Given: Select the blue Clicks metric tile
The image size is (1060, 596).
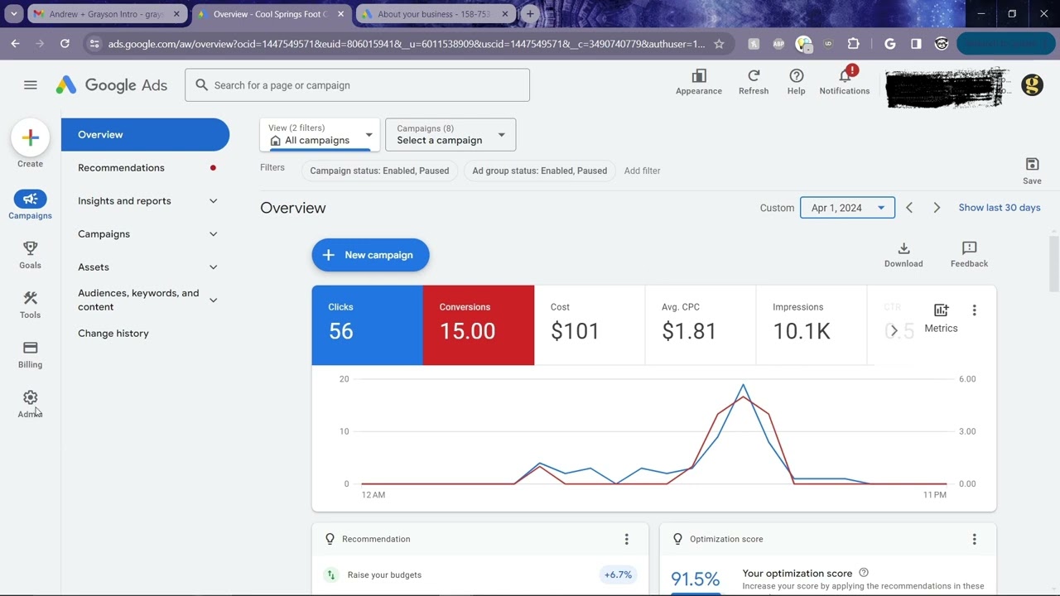Looking at the screenshot, I should pos(367,325).
